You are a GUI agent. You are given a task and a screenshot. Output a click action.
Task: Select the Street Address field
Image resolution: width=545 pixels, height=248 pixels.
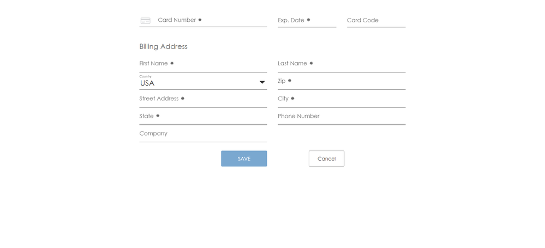coord(203,99)
